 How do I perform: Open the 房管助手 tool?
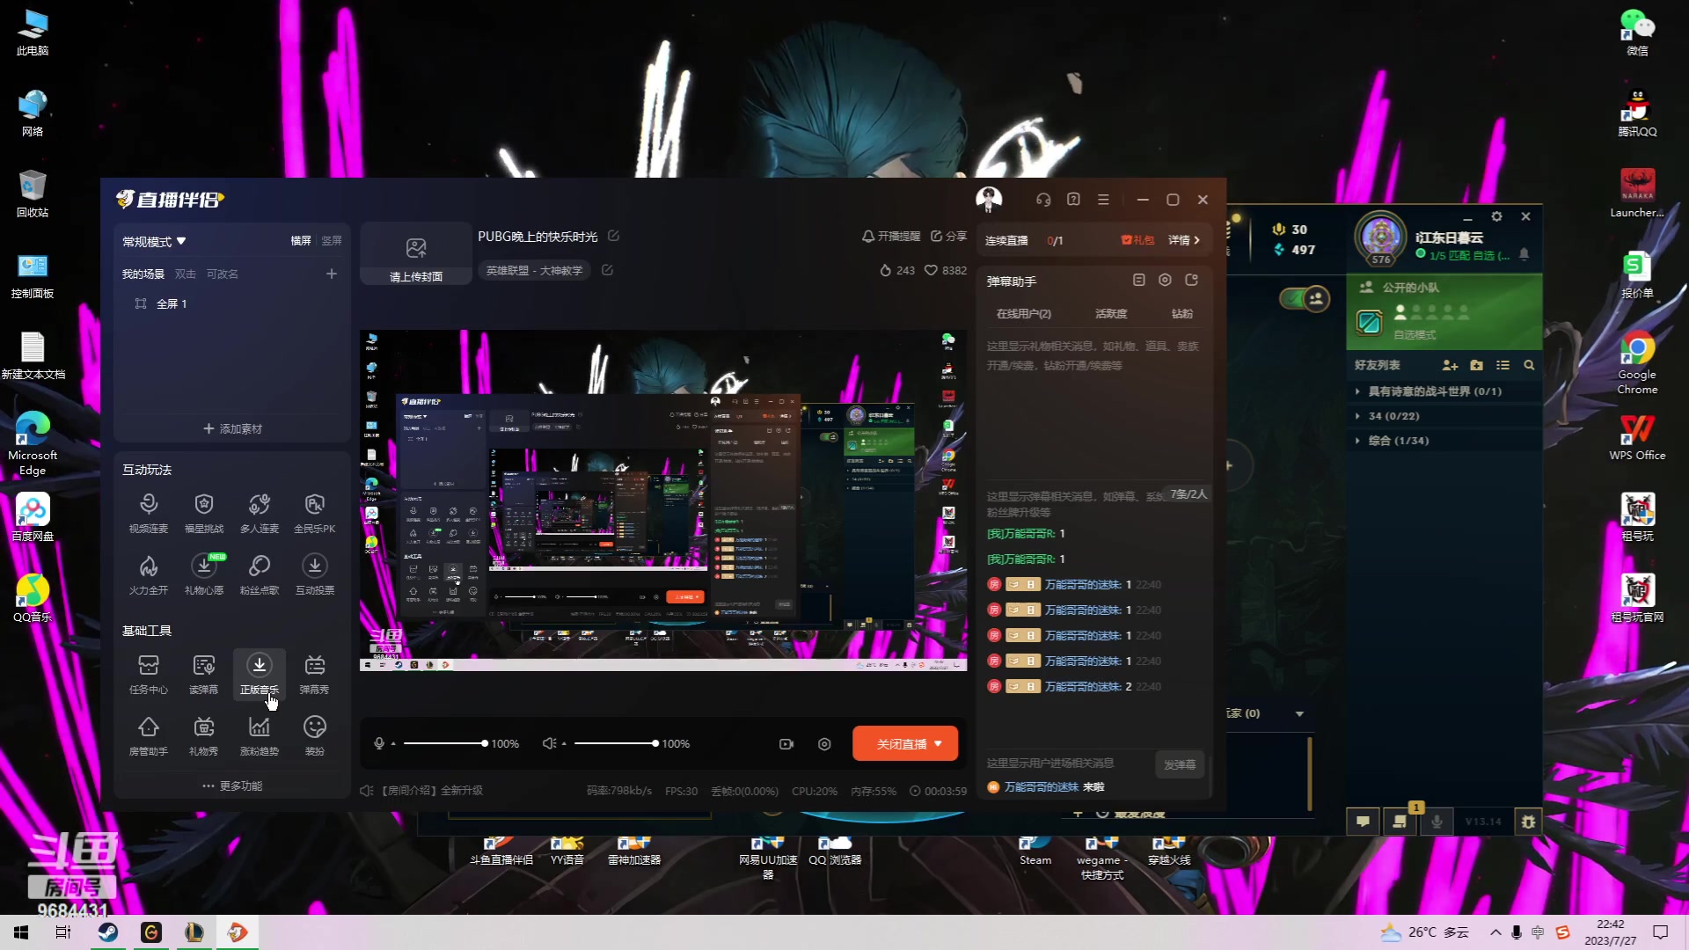(148, 735)
